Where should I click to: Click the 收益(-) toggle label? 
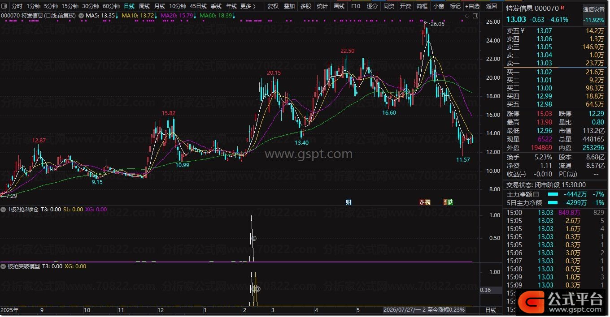point(516,174)
